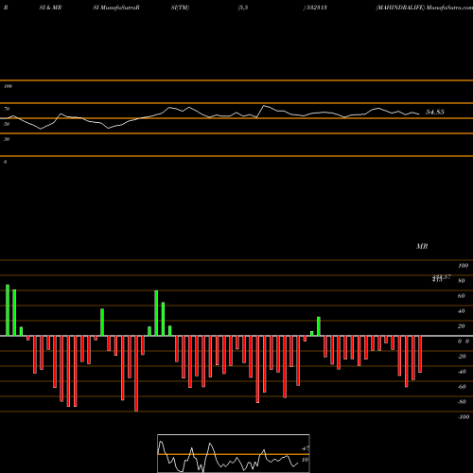This screenshot has width=473, height=473.
Task: Click the MR axis label -100
Action: [464, 417]
